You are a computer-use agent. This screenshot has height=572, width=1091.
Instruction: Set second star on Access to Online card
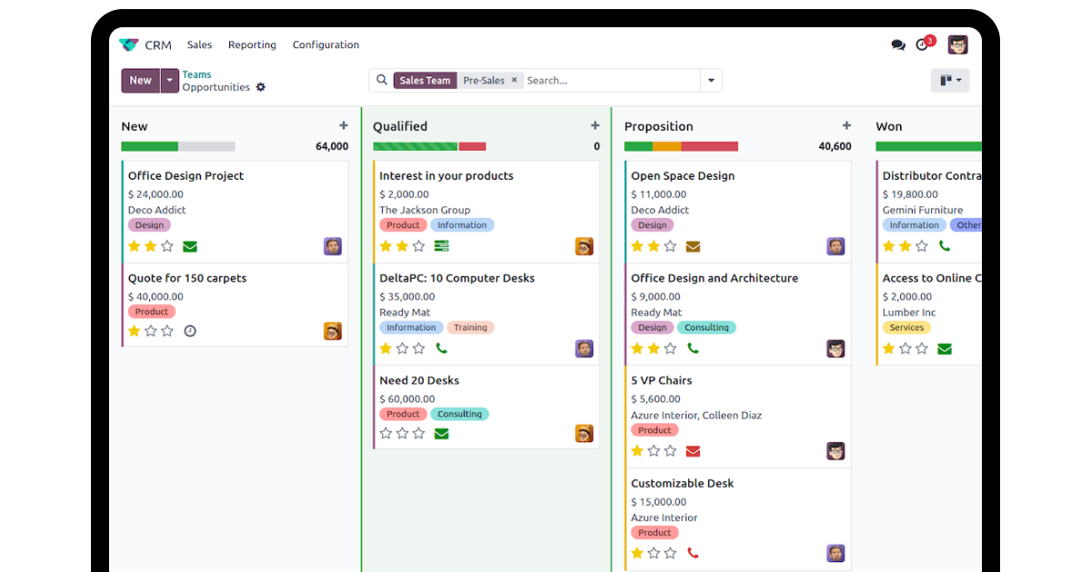(906, 349)
